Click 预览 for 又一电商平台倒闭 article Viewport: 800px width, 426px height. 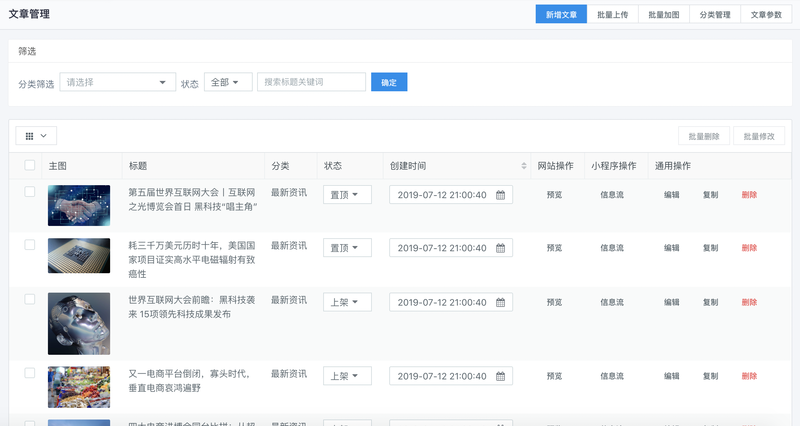click(554, 376)
